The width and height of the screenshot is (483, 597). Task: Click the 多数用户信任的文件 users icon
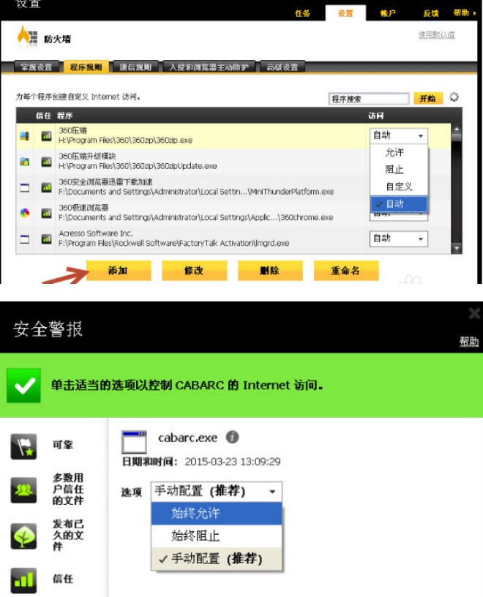[23, 490]
